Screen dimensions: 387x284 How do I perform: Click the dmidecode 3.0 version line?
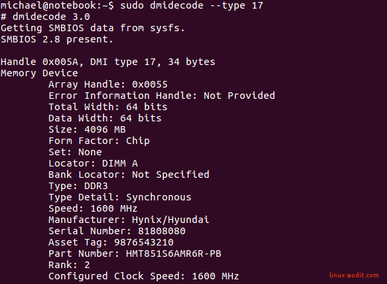45,17
